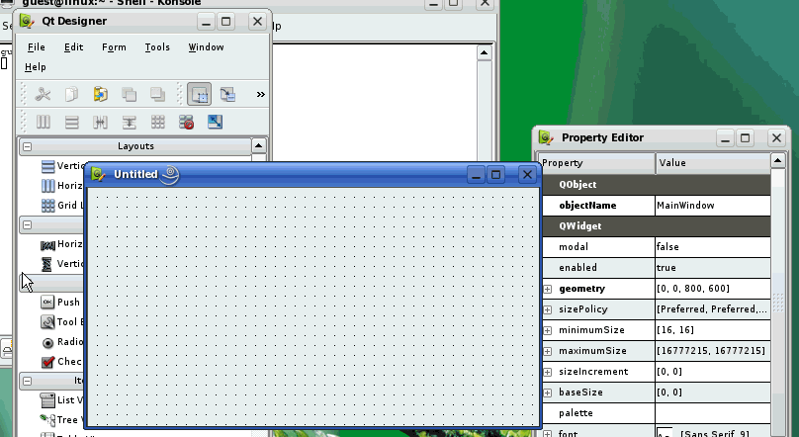Open the Edit menu
The width and height of the screenshot is (799, 437).
[x=73, y=46]
